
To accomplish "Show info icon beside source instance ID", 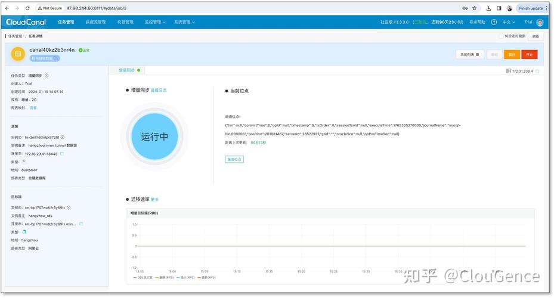I will [x=63, y=137].
